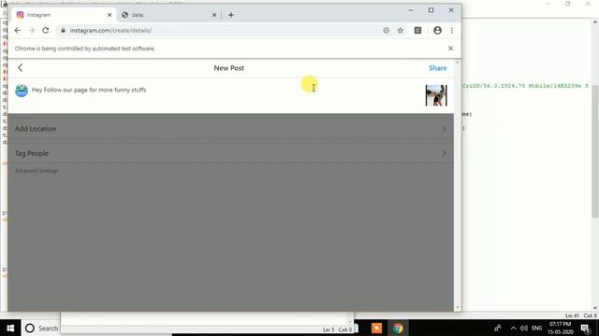The width and height of the screenshot is (599, 336).
Task: Go back using the browser back arrow
Action: coord(18,31)
